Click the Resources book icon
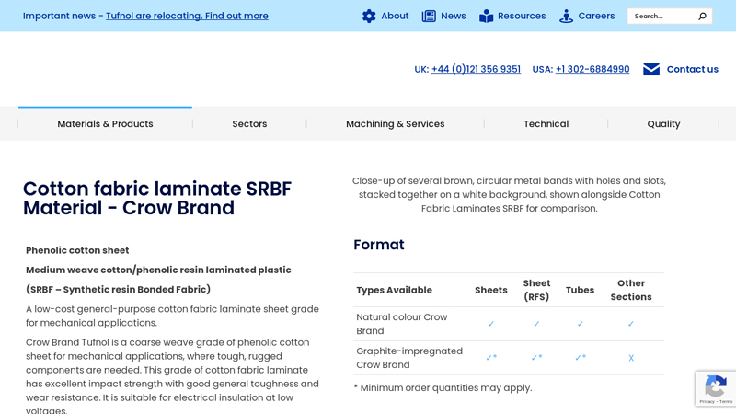The height and width of the screenshot is (414, 736). (x=487, y=16)
